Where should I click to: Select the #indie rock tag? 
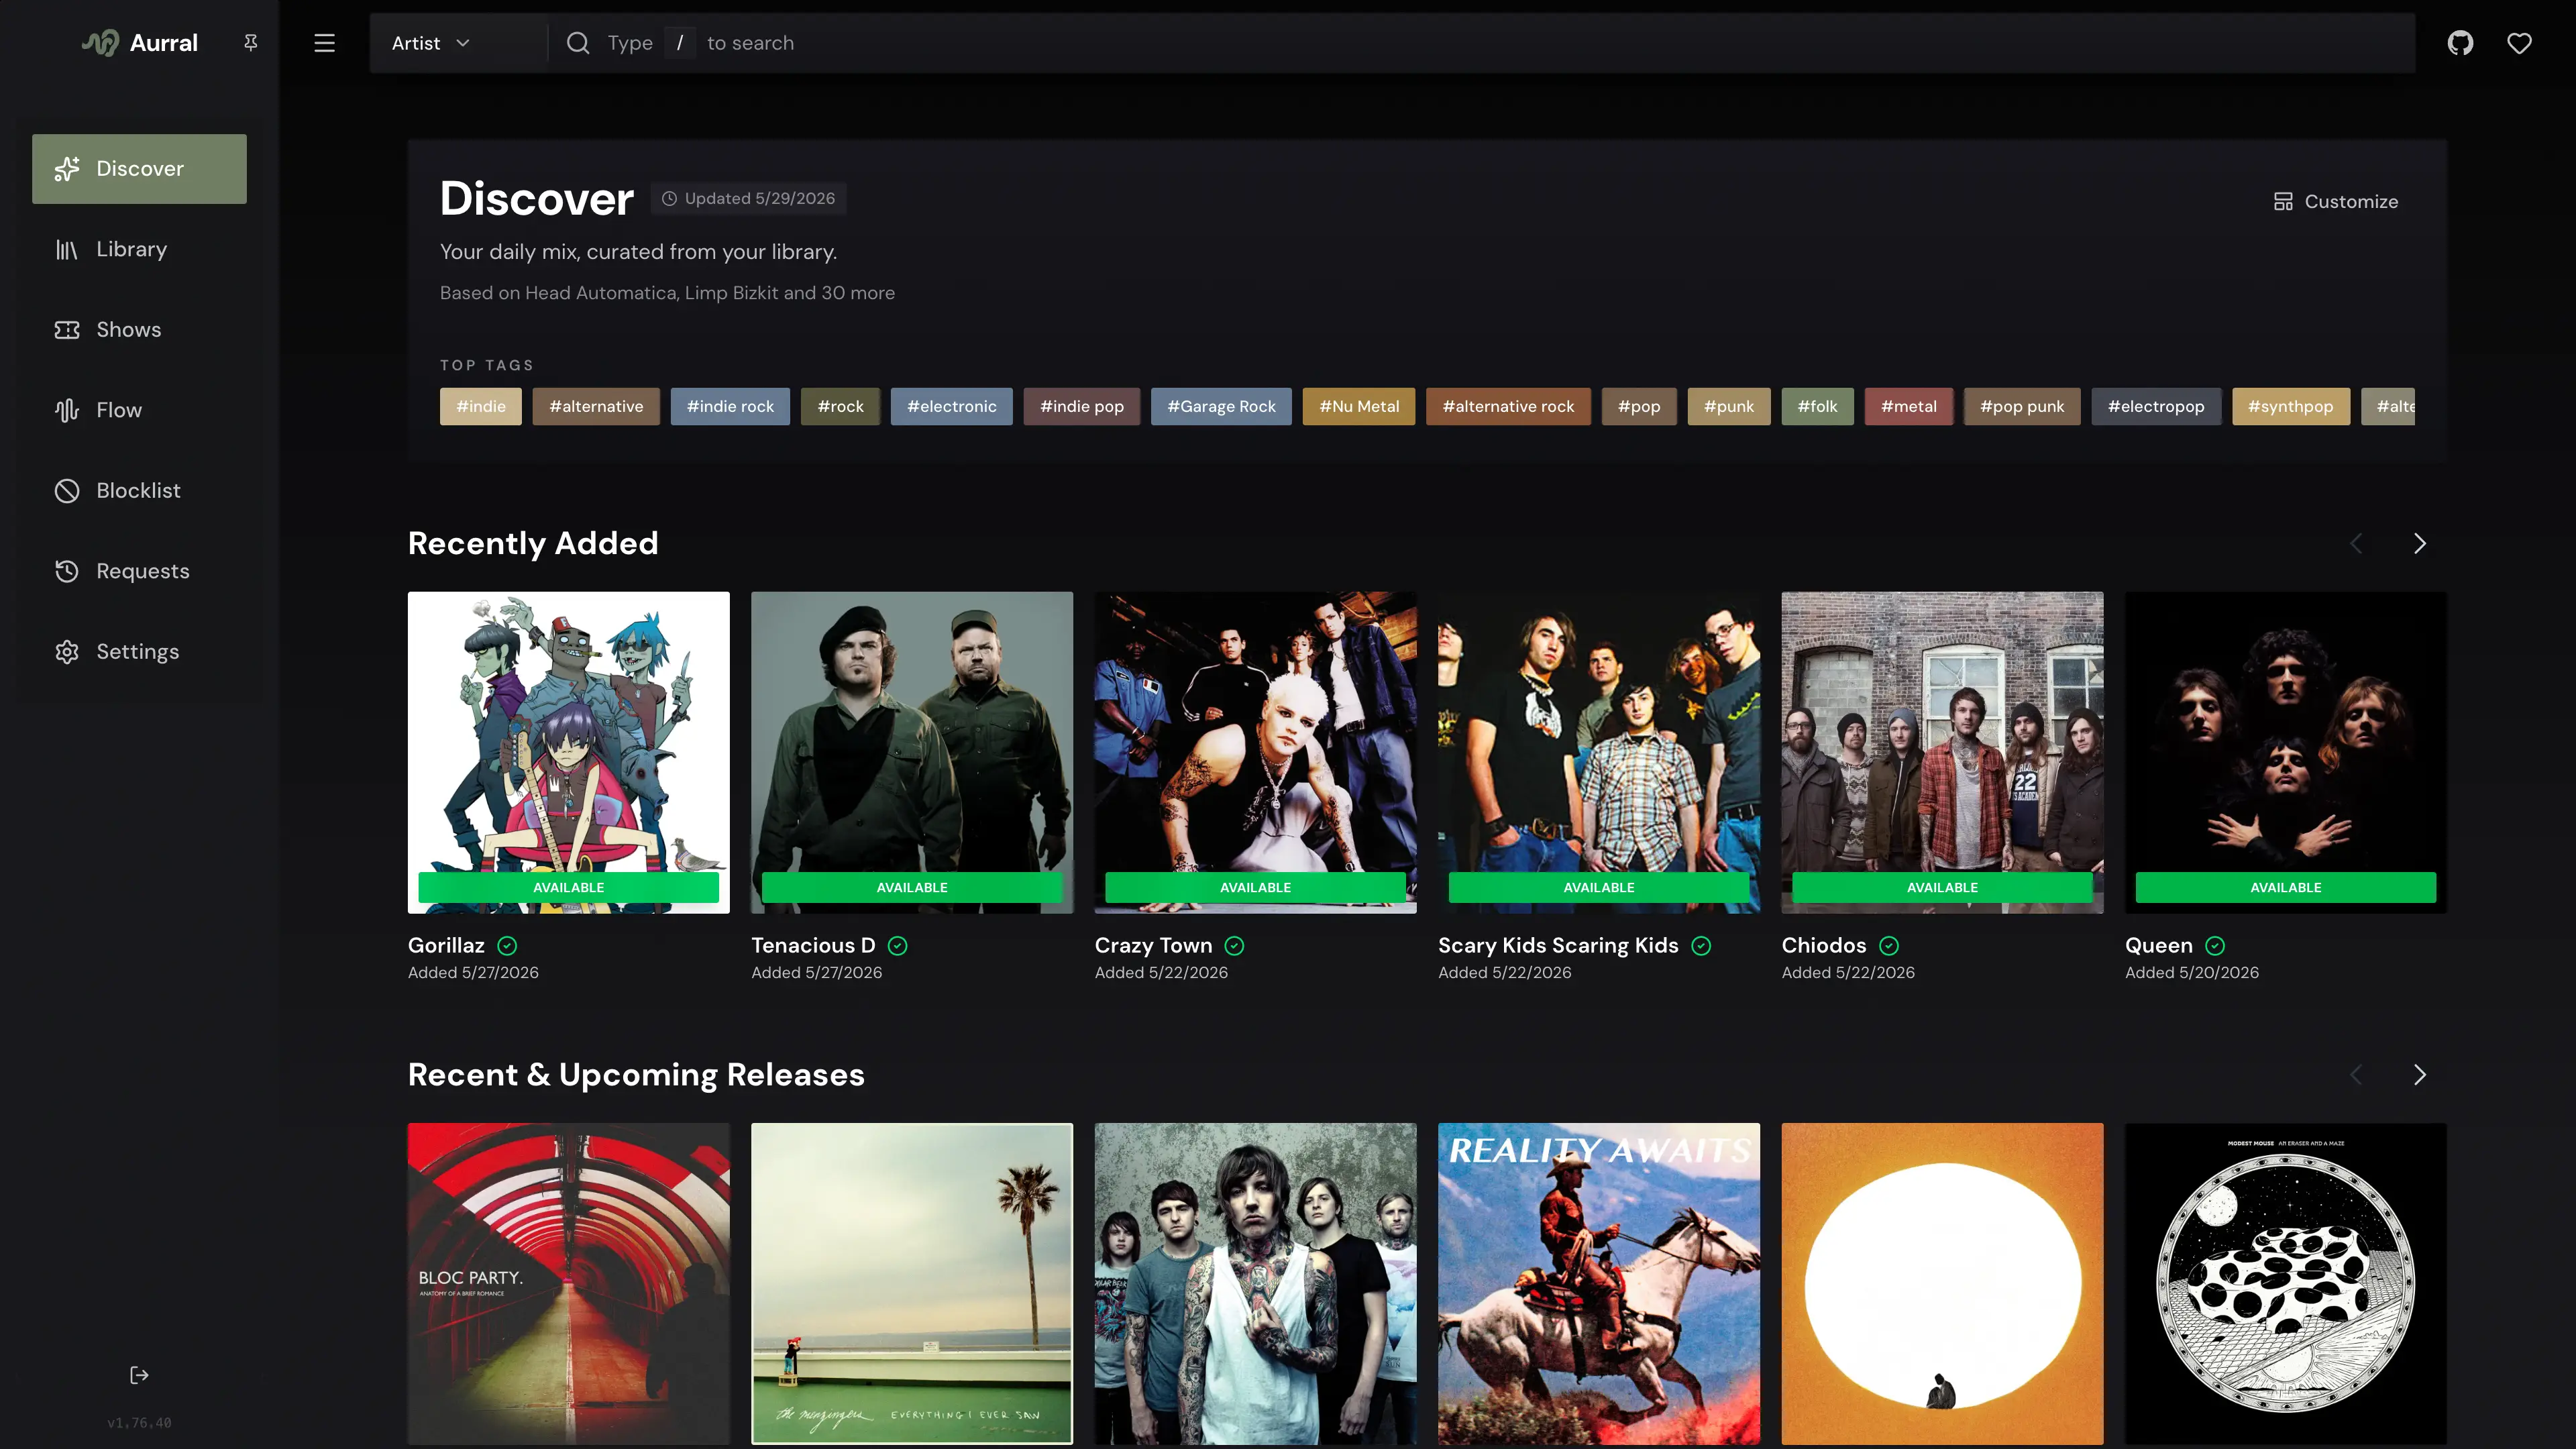(x=730, y=406)
